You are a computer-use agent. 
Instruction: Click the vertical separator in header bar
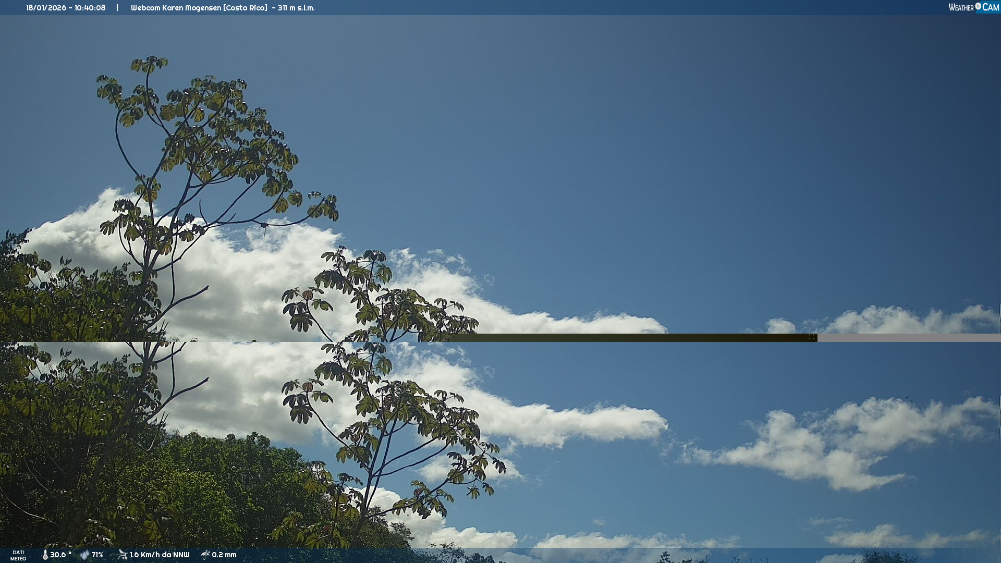pyautogui.click(x=117, y=8)
